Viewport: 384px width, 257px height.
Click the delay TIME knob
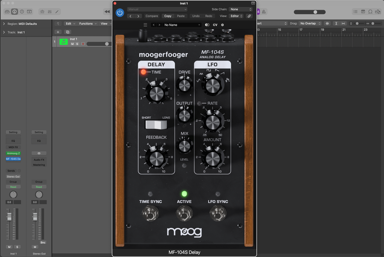tap(156, 94)
